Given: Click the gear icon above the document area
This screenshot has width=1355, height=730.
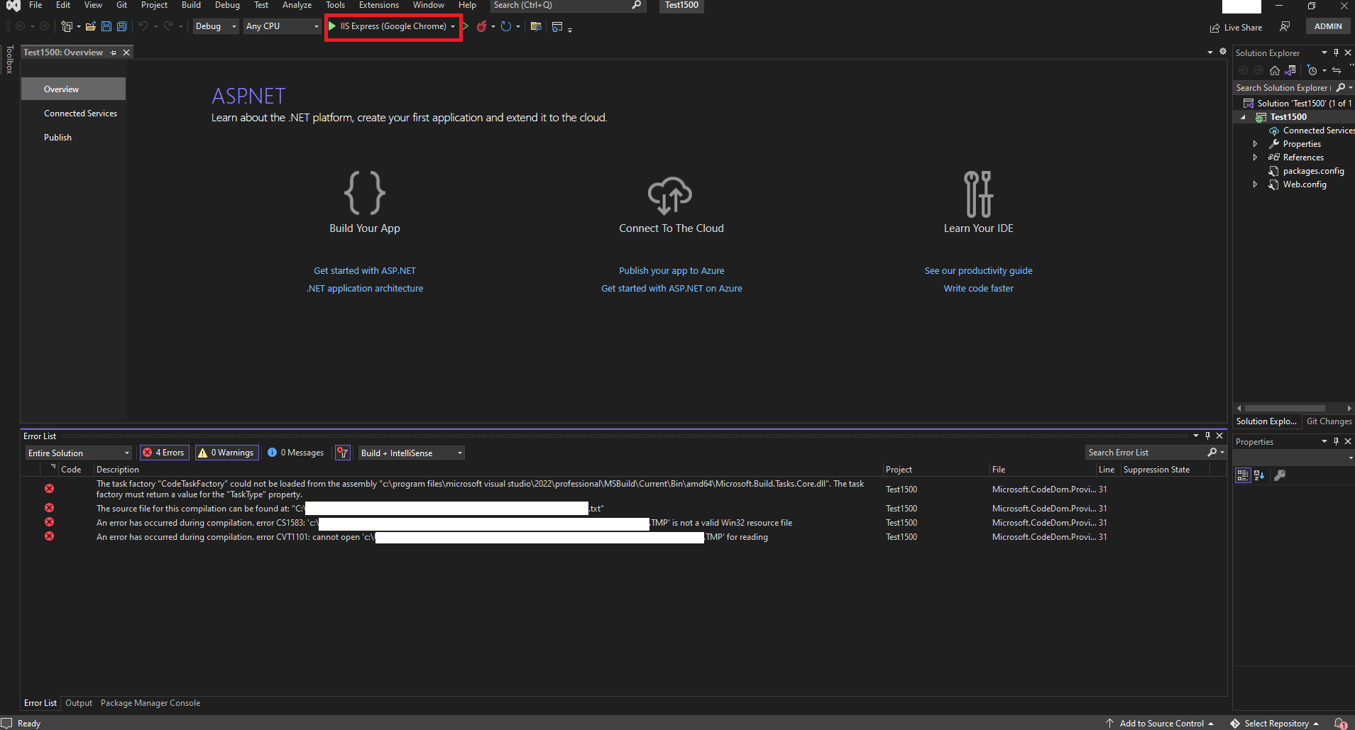Looking at the screenshot, I should 1223,52.
